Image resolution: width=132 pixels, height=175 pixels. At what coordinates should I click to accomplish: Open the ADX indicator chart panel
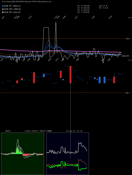click(x=68, y=154)
